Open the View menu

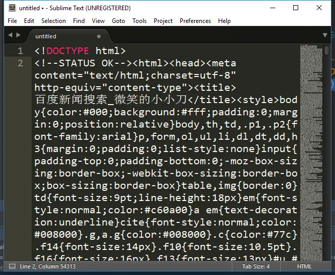coord(98,21)
